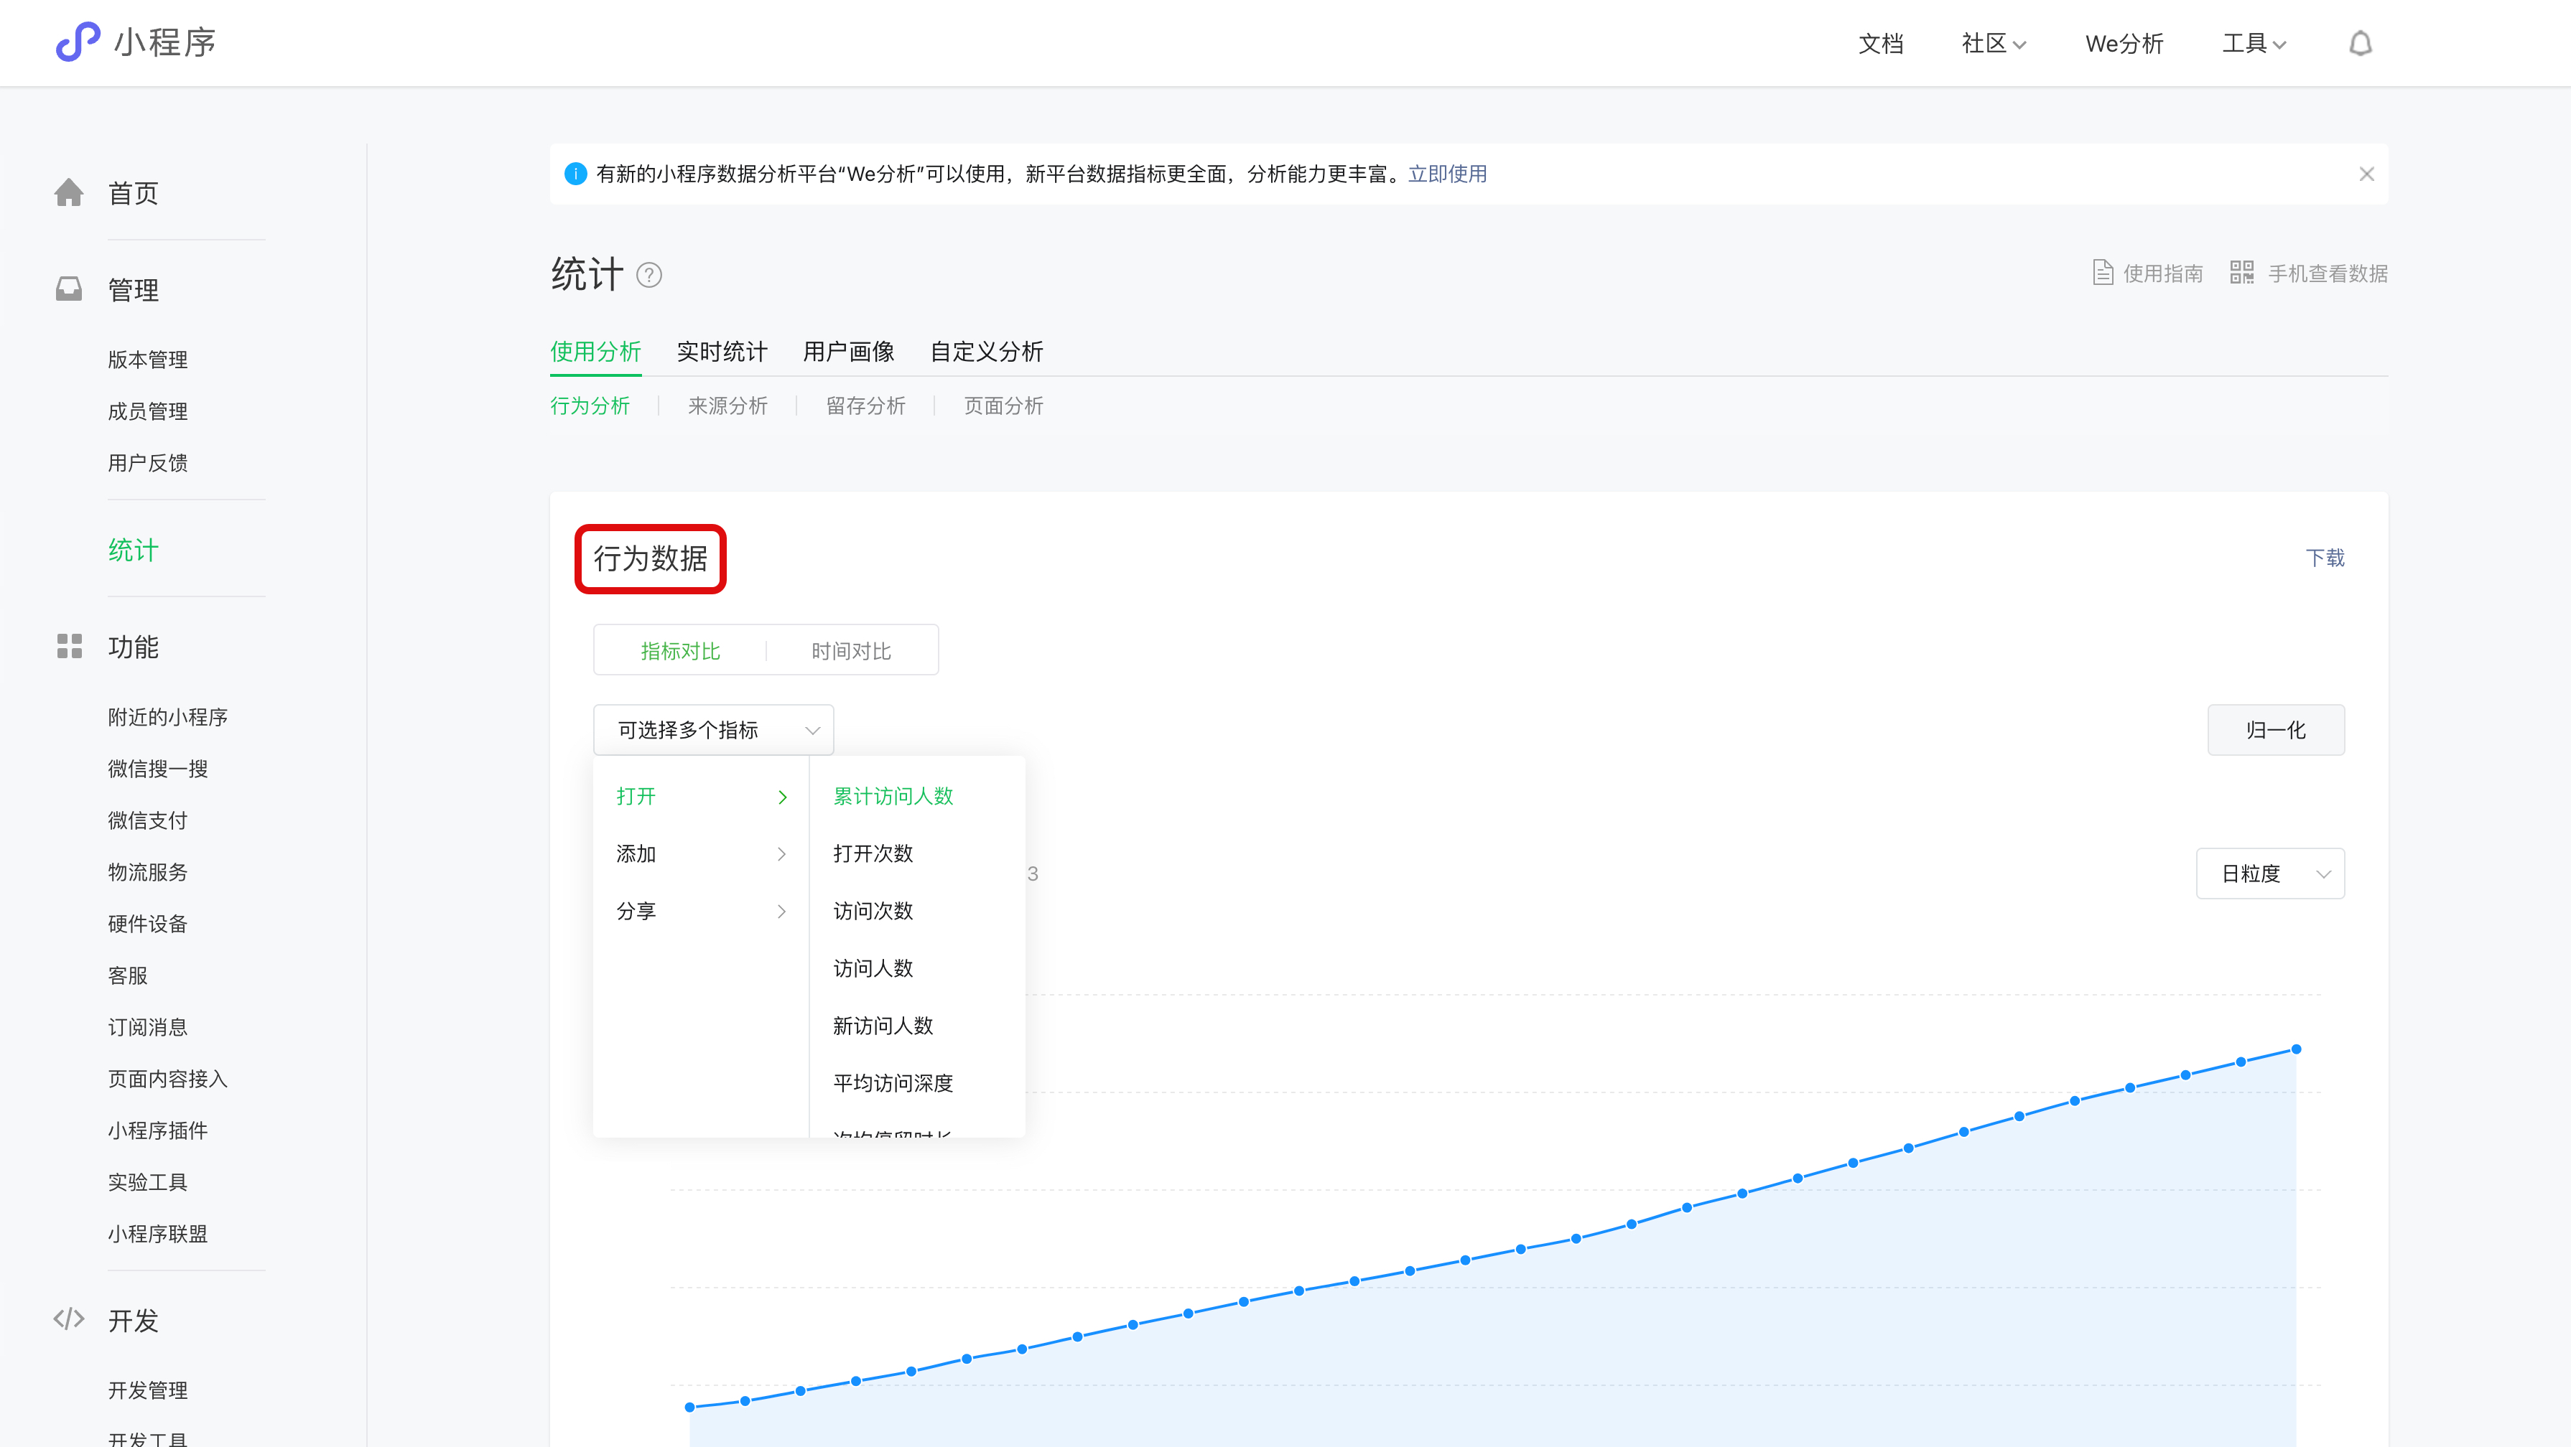Open 页面内容接入 in sidebar

(167, 1079)
